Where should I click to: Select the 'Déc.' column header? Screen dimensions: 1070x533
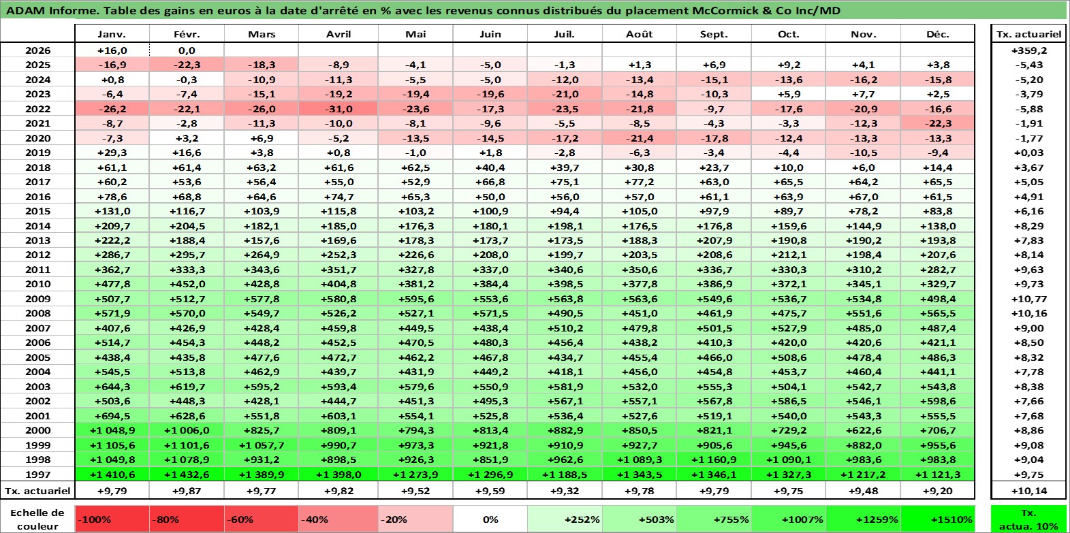click(937, 34)
